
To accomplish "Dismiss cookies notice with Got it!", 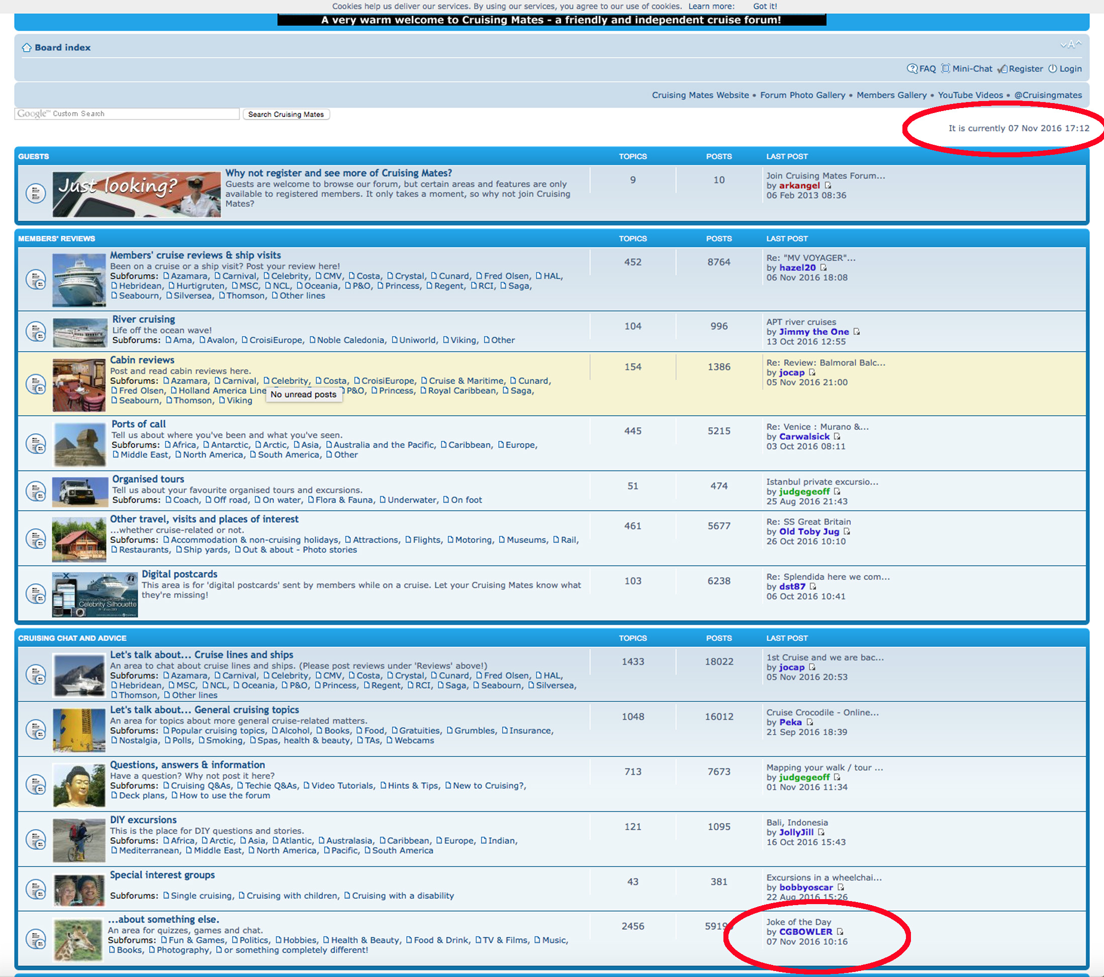I will [765, 7].
